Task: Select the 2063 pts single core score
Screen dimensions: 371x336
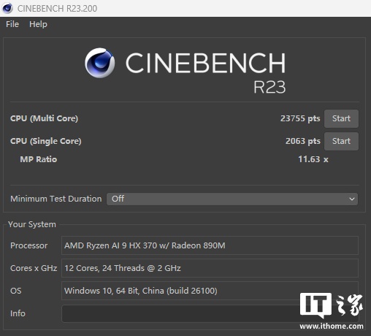Action: pos(303,141)
